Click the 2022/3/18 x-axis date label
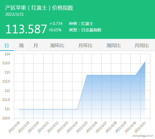Screen dimensions: 155x139 click(x=14, y=127)
